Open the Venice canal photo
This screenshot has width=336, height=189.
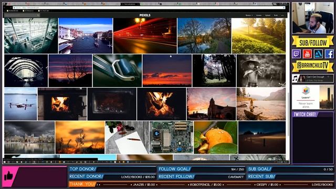[x=86, y=36]
